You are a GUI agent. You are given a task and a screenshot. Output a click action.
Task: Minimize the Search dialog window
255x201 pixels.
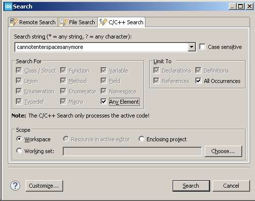(x=232, y=6)
